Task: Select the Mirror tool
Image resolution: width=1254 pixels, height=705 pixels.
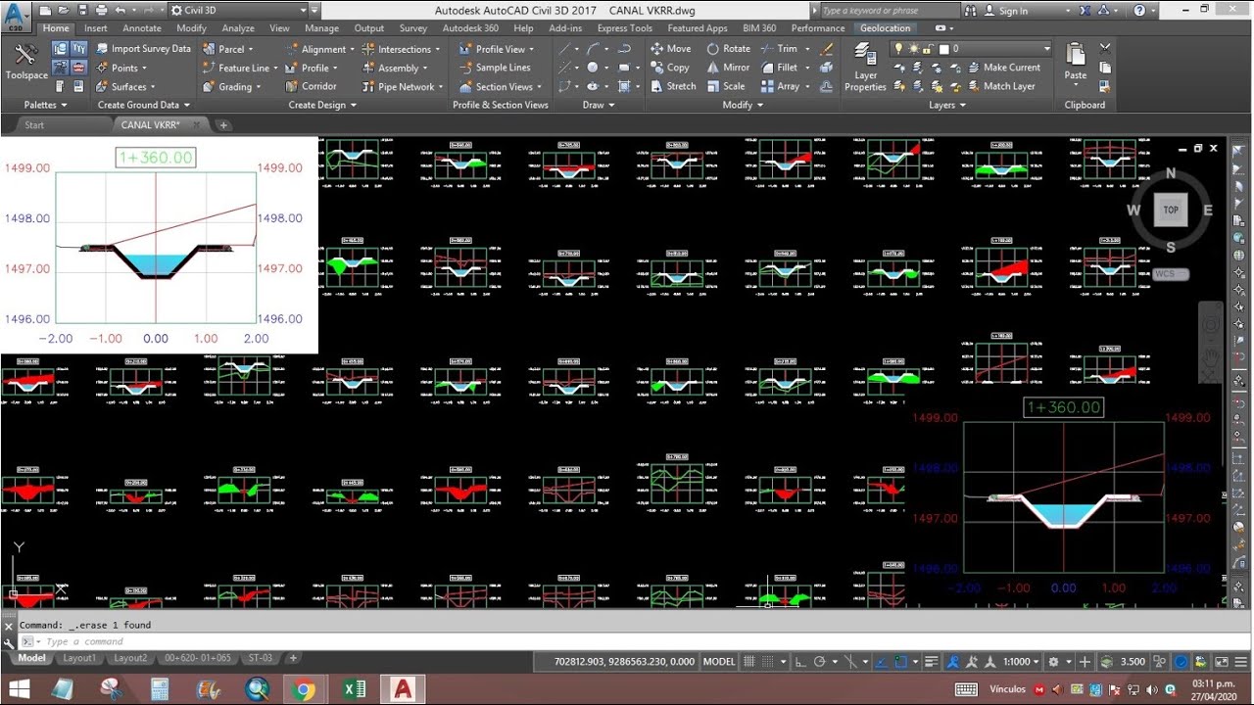Action: (728, 68)
